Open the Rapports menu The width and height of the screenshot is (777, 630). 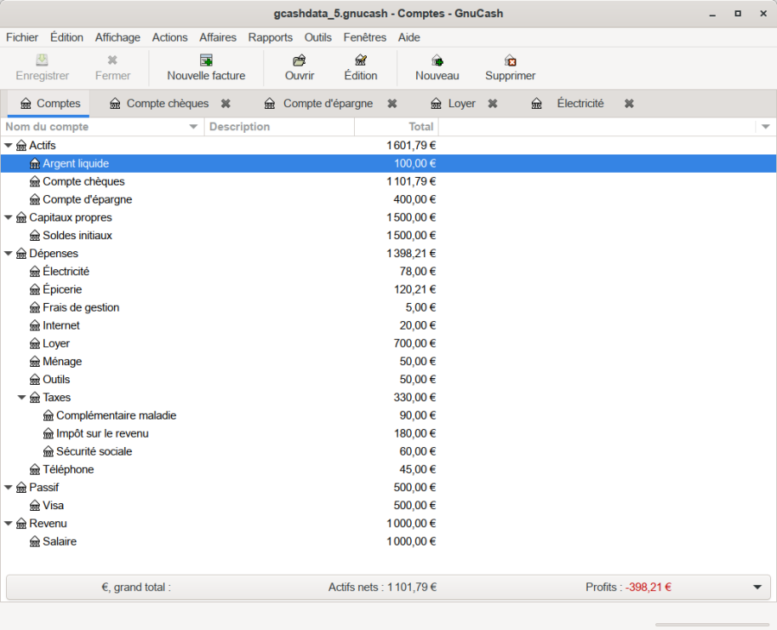tap(270, 37)
